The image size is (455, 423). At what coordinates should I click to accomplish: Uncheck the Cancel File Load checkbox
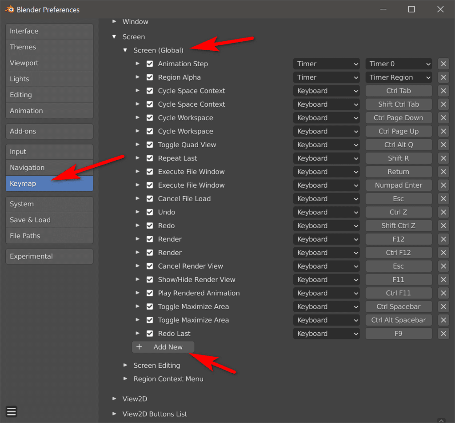coord(150,199)
